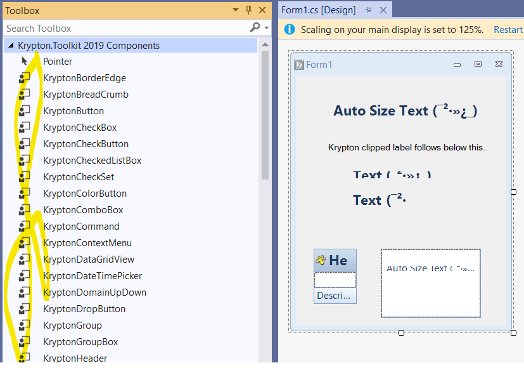Select the Pointer tool in the Toolbox
Viewport: 524px width, 368px height.
[x=57, y=61]
